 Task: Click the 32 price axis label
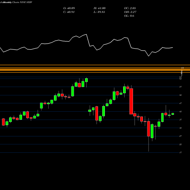click(x=180, y=128)
